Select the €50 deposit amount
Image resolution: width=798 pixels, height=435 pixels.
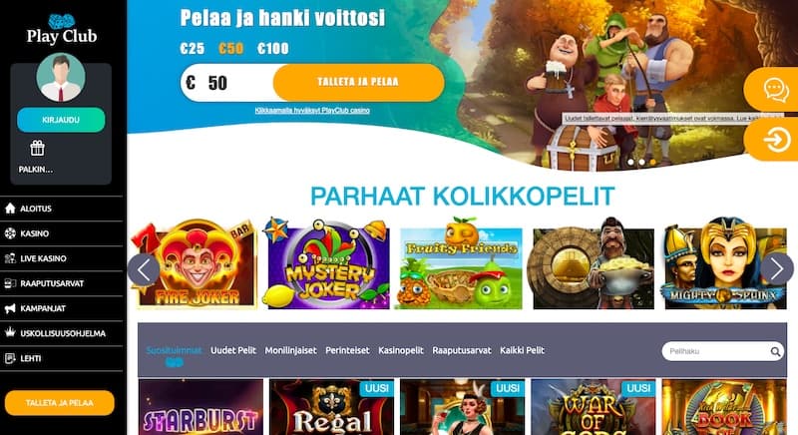coord(231,48)
